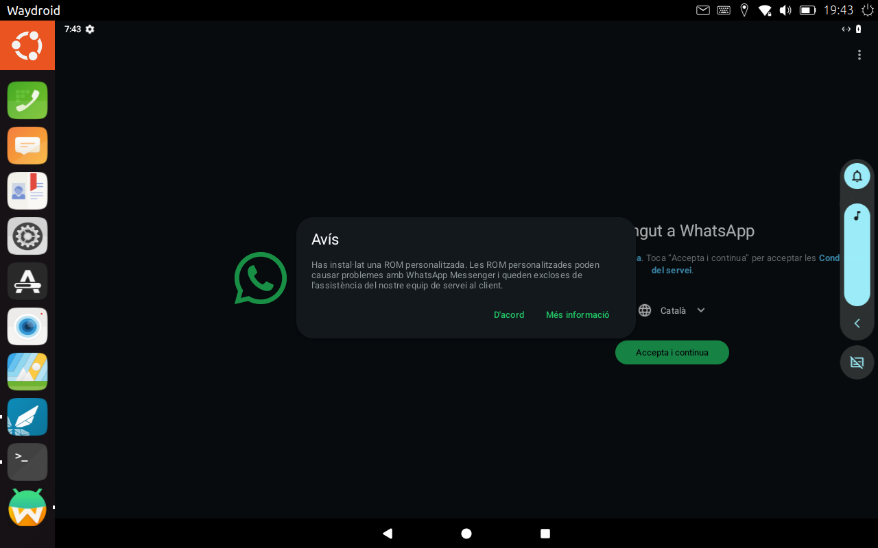Image resolution: width=878 pixels, height=548 pixels.
Task: Launch the Terminal app in dock
Action: point(27,462)
